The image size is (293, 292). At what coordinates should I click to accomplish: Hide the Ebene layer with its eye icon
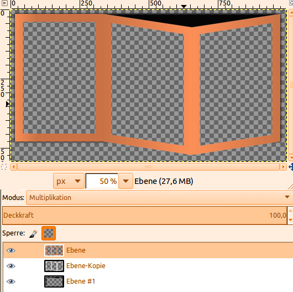(x=11, y=250)
